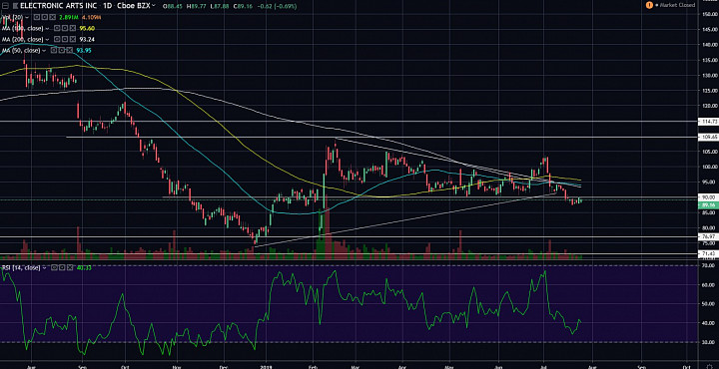Click the Vol (20) indicator name
This screenshot has width=719, height=369.
pyautogui.click(x=13, y=17)
